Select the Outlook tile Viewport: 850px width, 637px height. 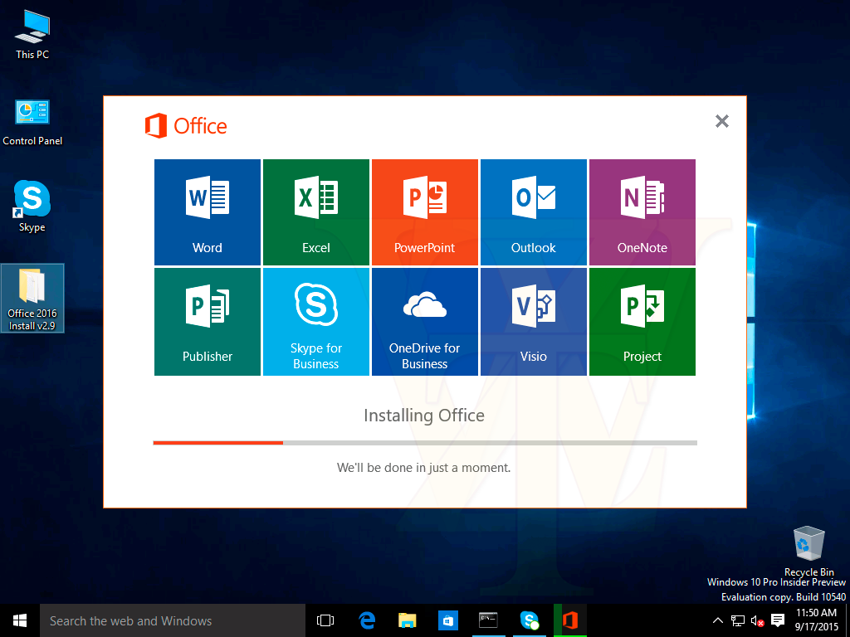coord(534,212)
